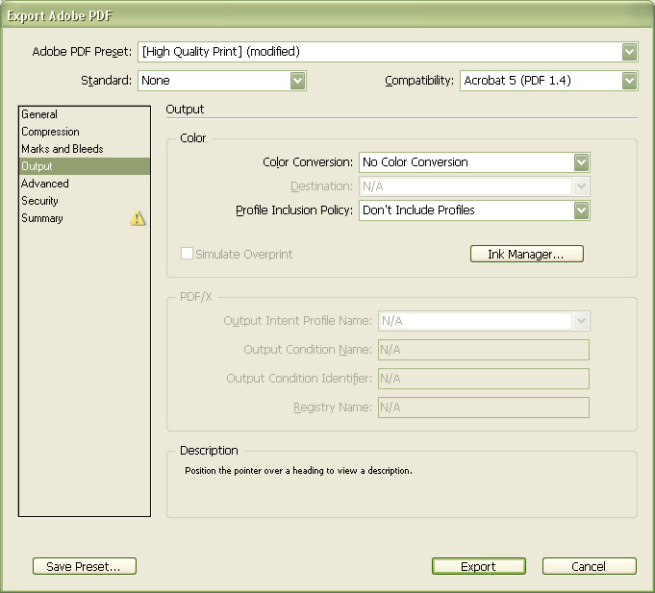Click the Registry Name field
Viewport: 655px width, 593px height.
point(484,408)
